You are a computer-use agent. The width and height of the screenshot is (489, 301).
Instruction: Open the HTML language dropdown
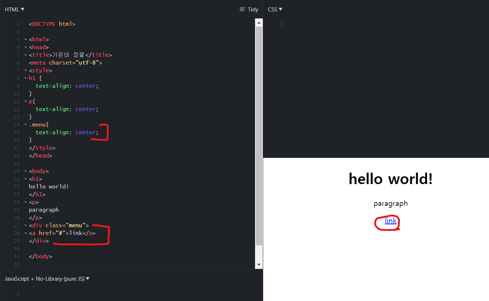click(x=14, y=9)
